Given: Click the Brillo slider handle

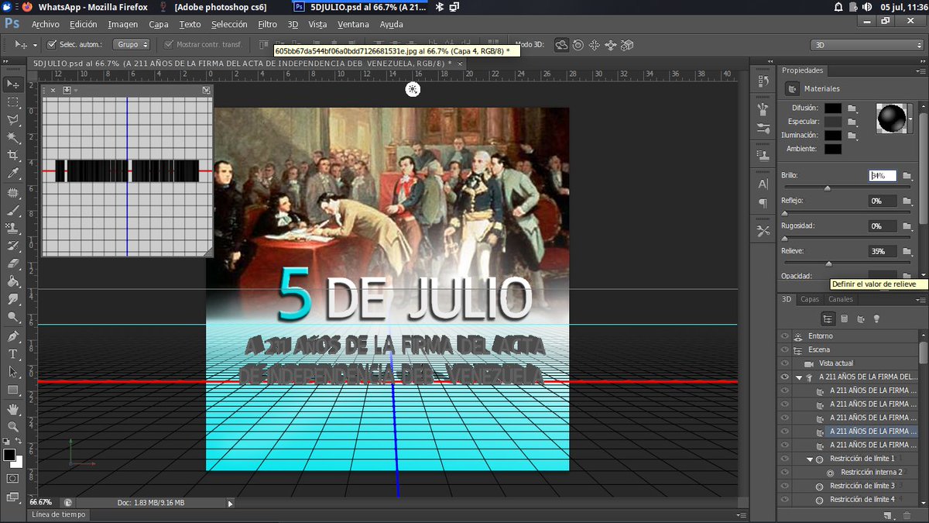Looking at the screenshot, I should 827,188.
